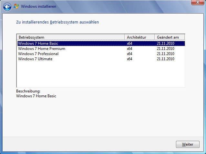Click x64 in the Professional row
The image size is (206, 154).
point(129,54)
